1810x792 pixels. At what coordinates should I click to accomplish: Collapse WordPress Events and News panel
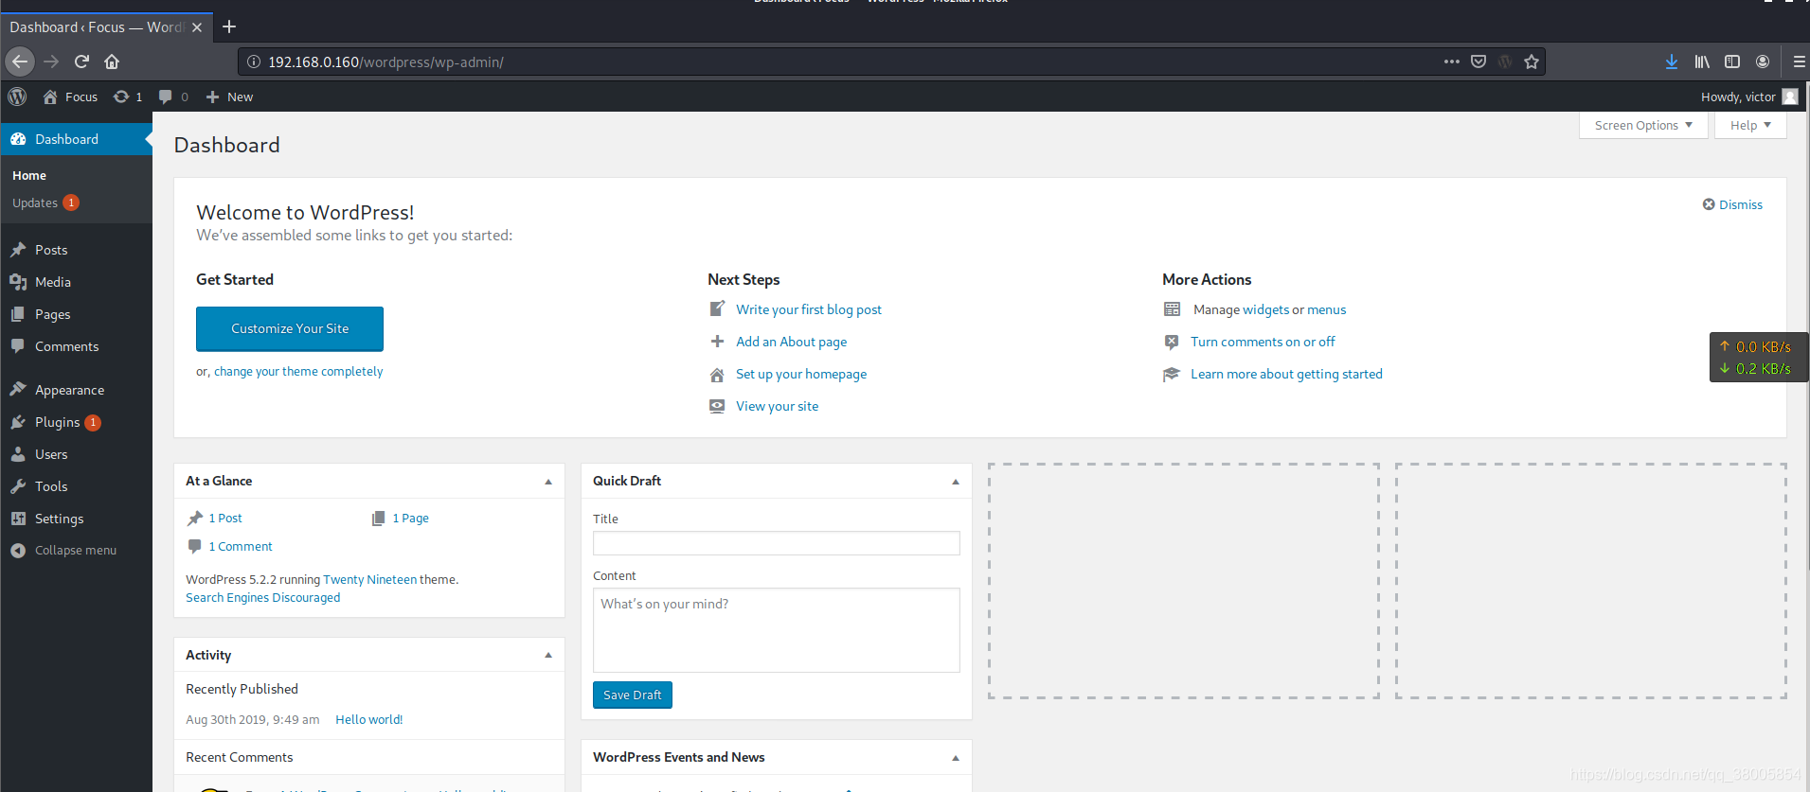pyautogui.click(x=956, y=758)
